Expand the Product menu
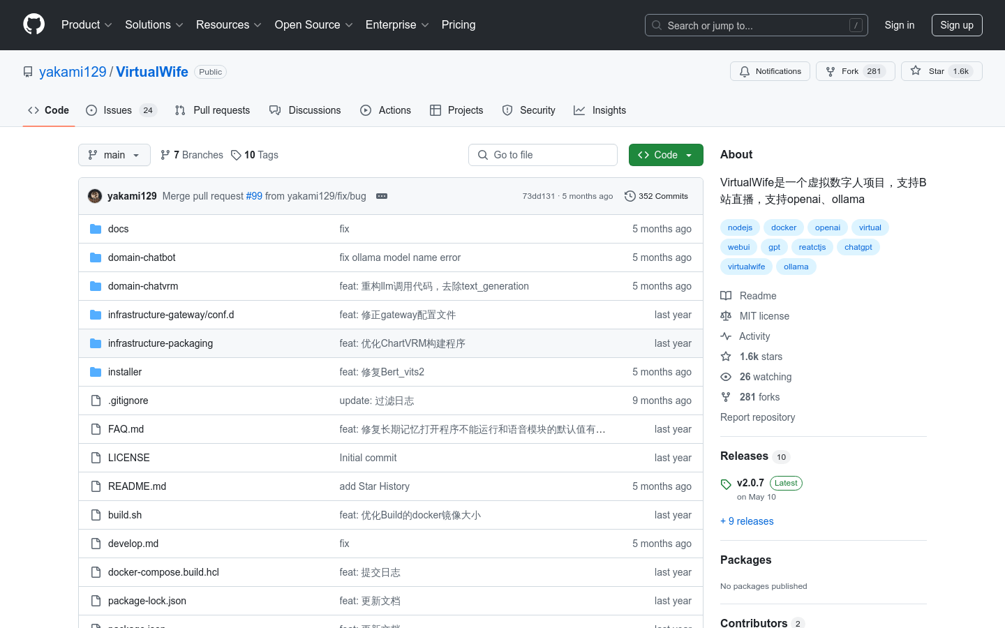Screen dimensions: 1005x628 pyautogui.click(x=87, y=25)
